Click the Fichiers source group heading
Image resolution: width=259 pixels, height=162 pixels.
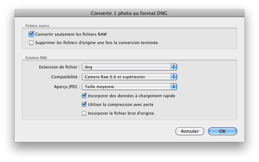37,25
